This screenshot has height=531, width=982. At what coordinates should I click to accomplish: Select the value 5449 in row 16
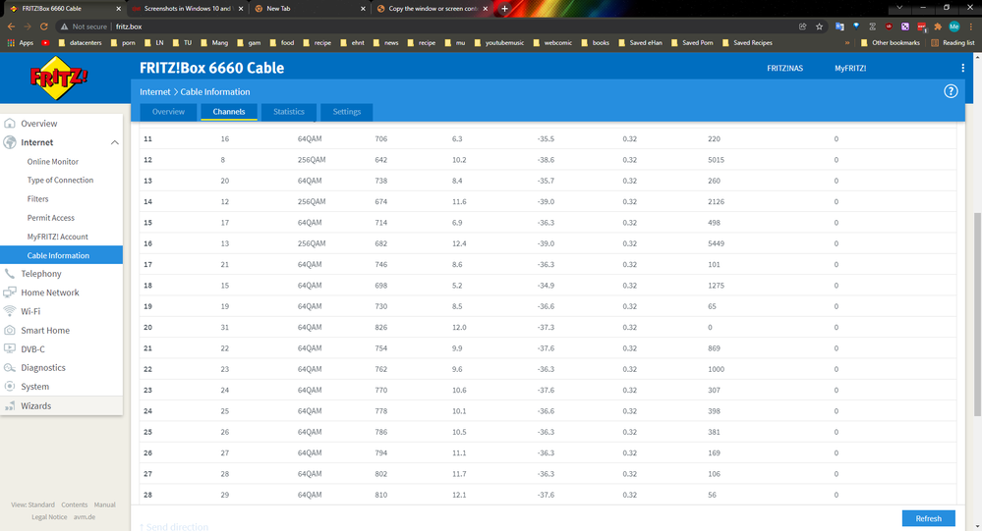(x=716, y=243)
